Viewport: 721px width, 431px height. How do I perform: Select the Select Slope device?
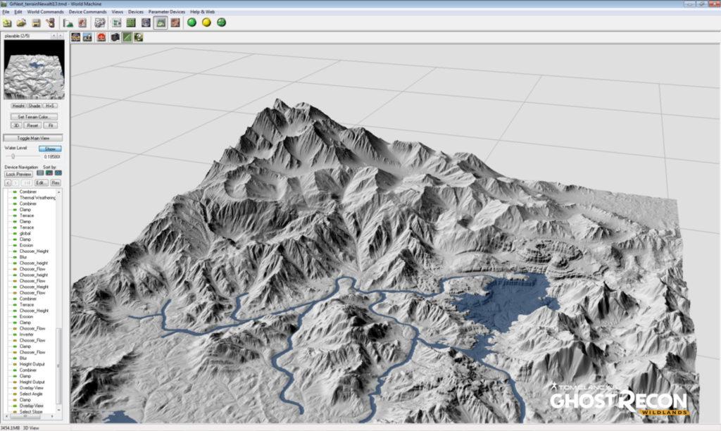pyautogui.click(x=31, y=412)
